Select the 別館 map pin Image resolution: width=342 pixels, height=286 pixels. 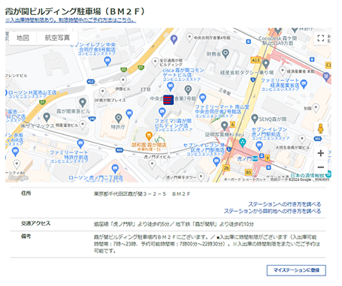tap(316, 108)
